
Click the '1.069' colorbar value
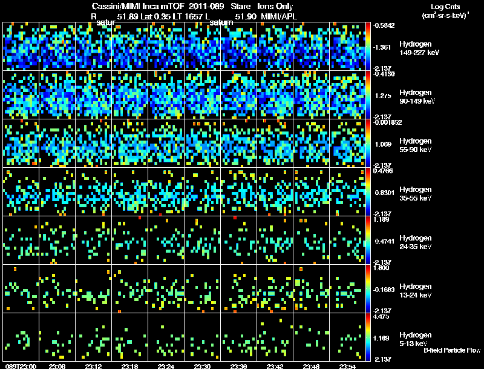point(383,144)
